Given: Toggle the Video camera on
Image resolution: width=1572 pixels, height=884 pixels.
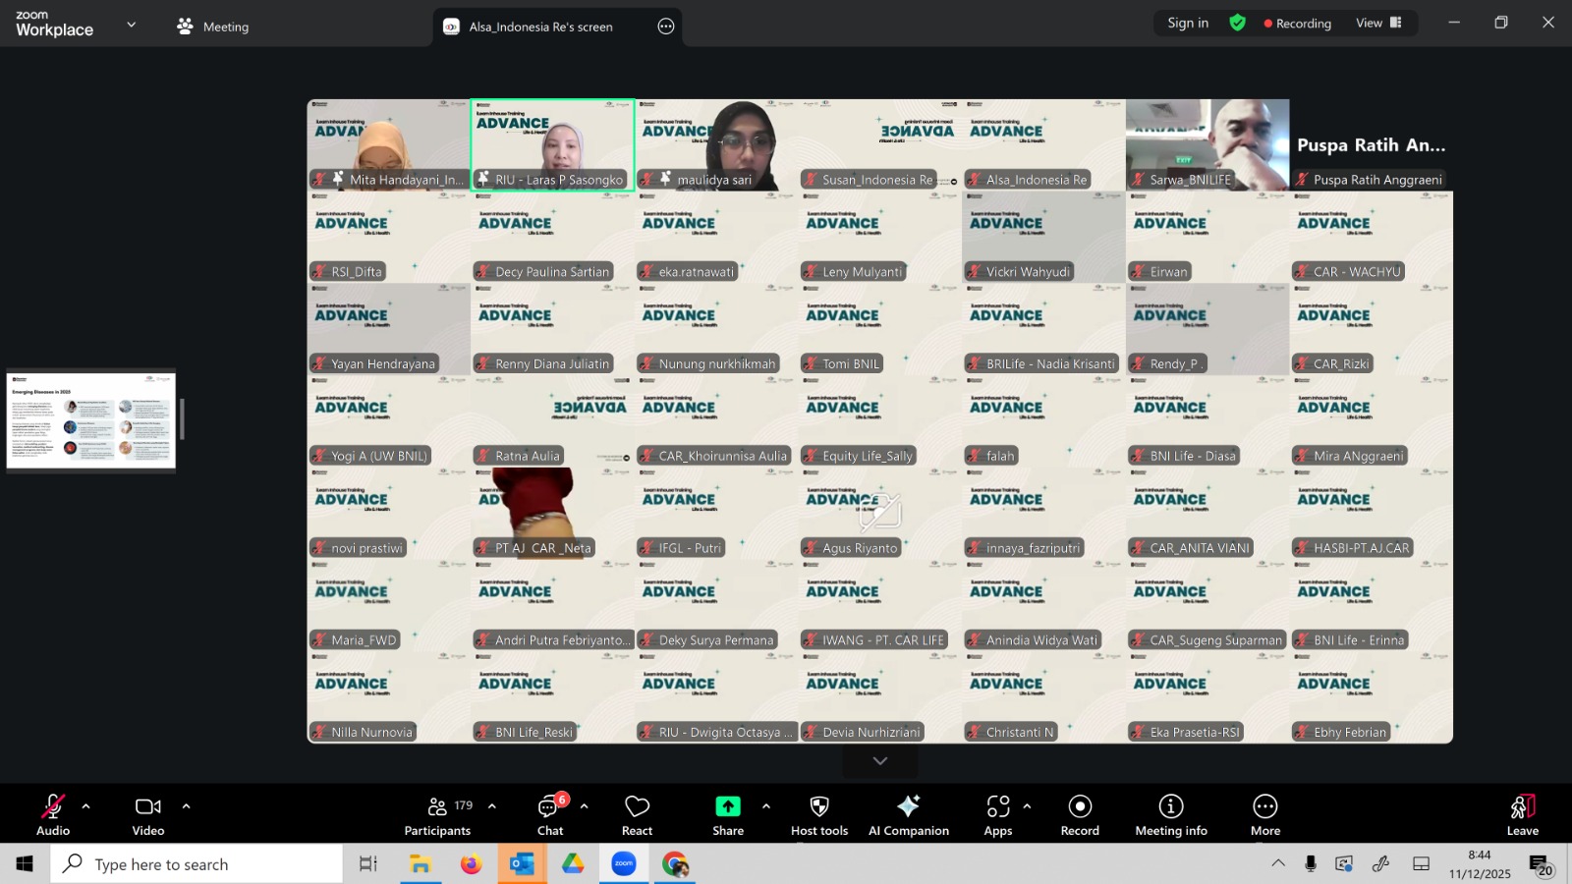Looking at the screenshot, I should [x=148, y=814].
